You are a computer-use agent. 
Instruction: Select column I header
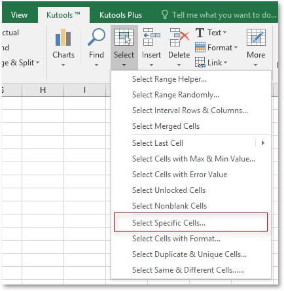[84, 90]
